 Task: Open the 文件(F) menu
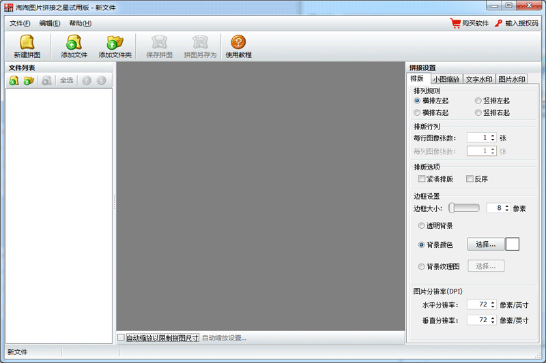(x=20, y=23)
